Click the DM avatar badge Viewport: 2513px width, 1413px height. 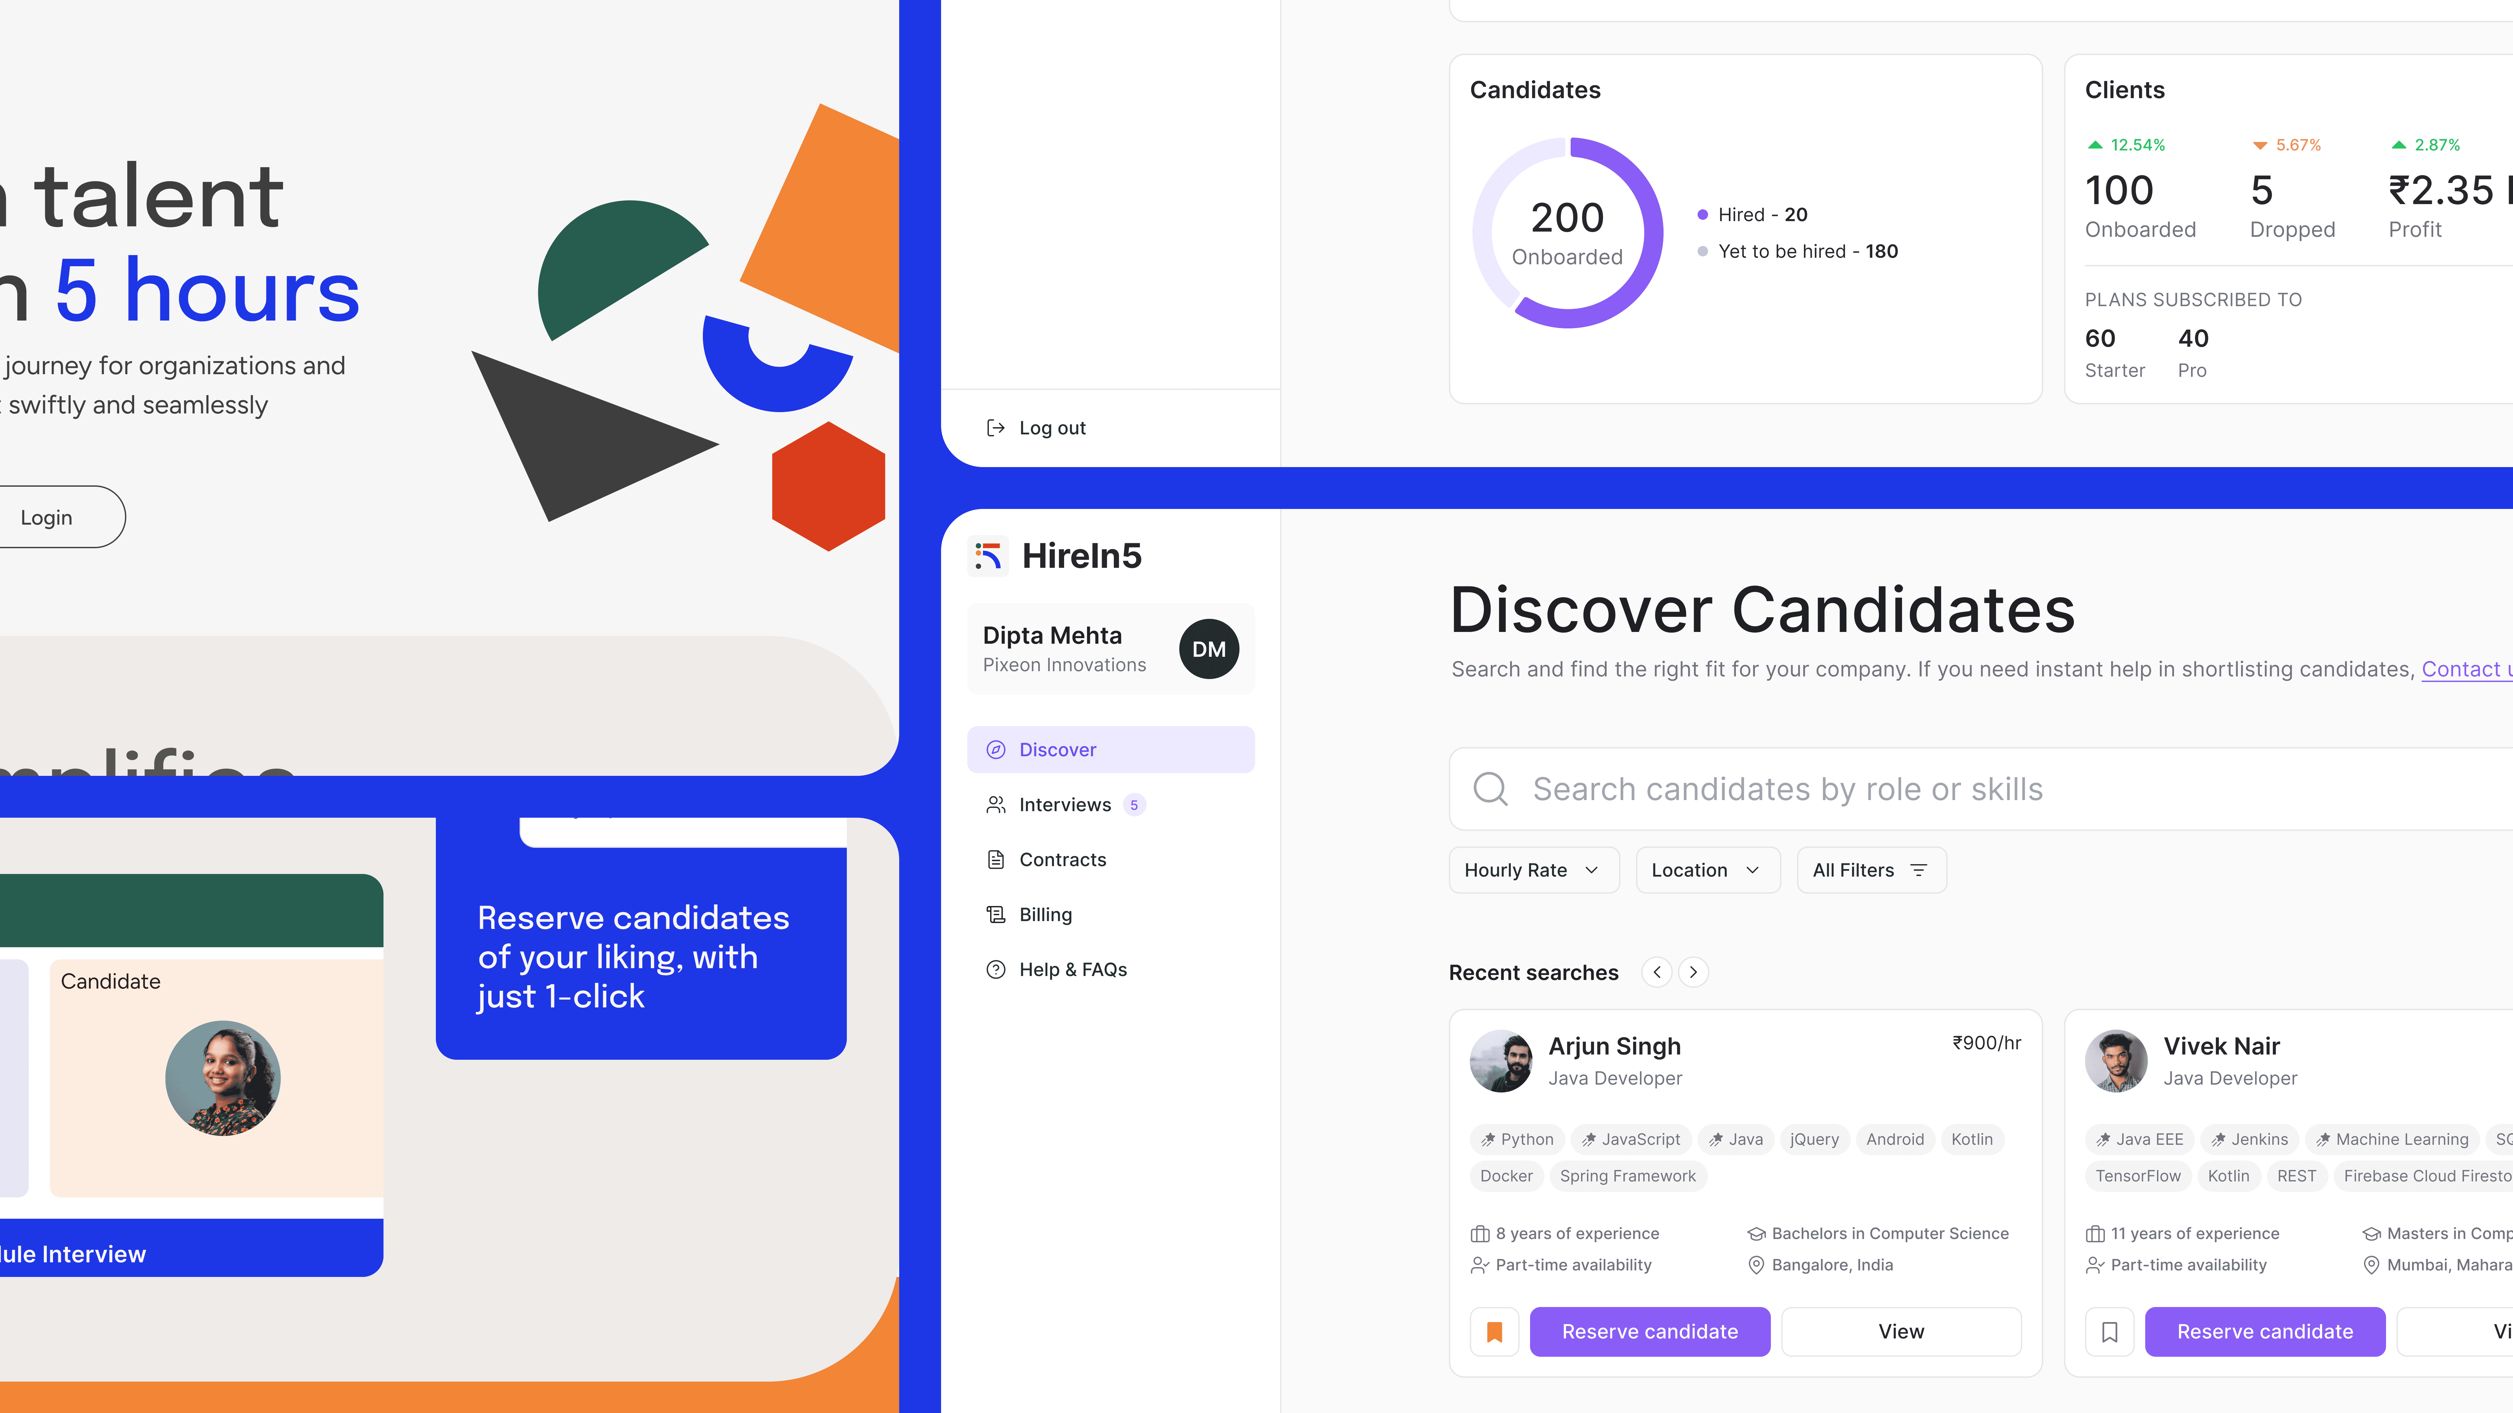[x=1209, y=650]
